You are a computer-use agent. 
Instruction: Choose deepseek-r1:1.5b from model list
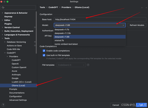(x=90, y=33)
